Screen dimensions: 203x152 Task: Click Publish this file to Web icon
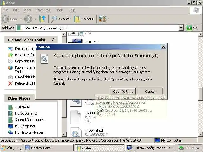coord(10,68)
